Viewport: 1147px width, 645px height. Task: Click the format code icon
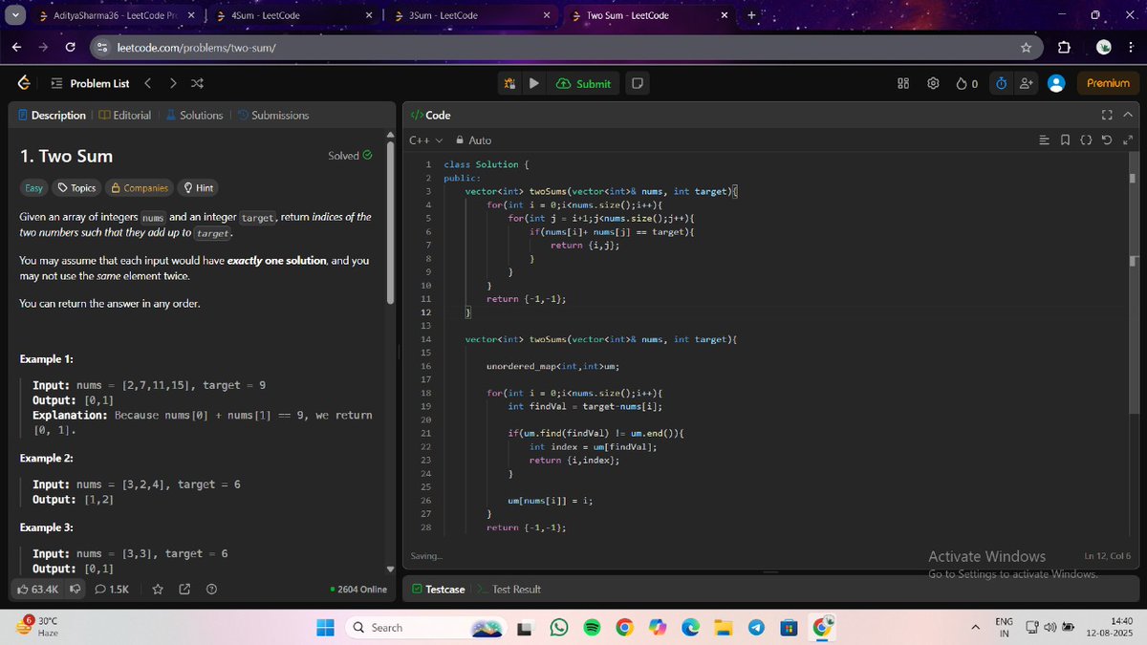[1044, 140]
